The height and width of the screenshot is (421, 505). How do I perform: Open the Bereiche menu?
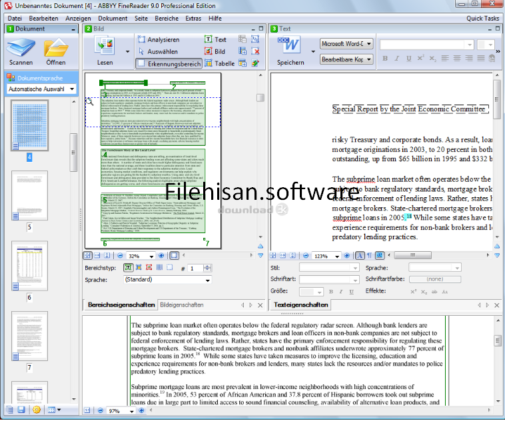click(167, 19)
